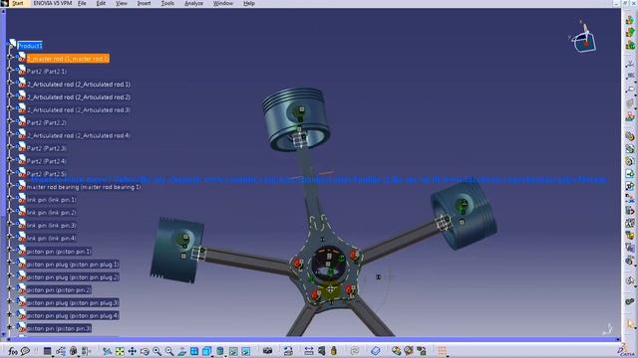This screenshot has height=358, width=638.
Task: Open the Window menu
Action: [x=223, y=3]
